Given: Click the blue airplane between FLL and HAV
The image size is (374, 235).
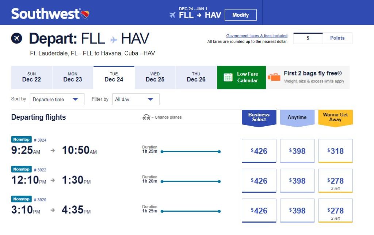Looking at the screenshot, I should pyautogui.click(x=114, y=39).
